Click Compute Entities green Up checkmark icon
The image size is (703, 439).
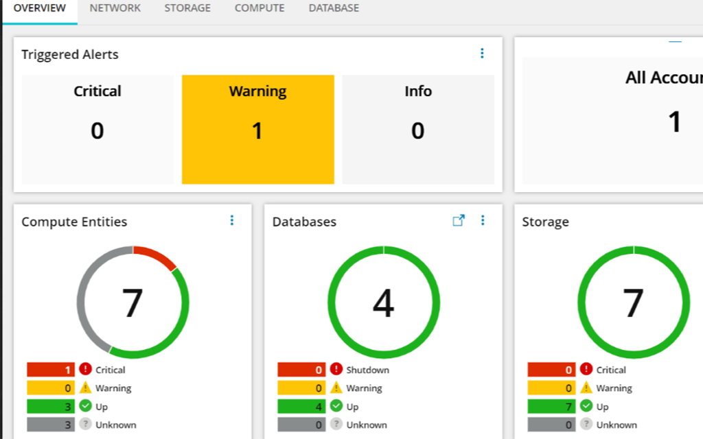coord(85,406)
